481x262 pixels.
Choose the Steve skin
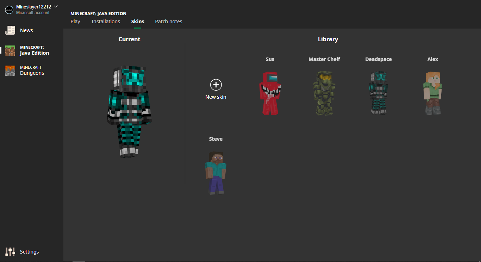pos(216,173)
